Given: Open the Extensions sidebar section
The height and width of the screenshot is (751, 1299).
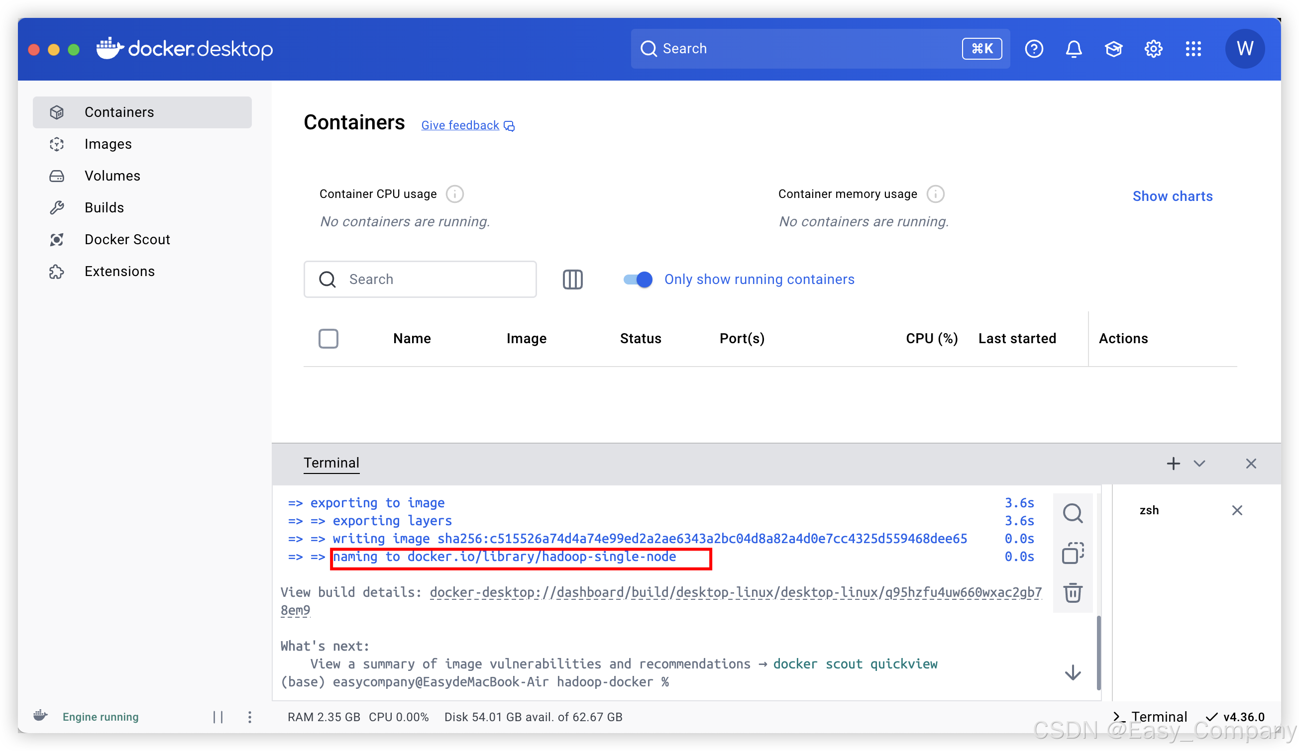Looking at the screenshot, I should 142,272.
